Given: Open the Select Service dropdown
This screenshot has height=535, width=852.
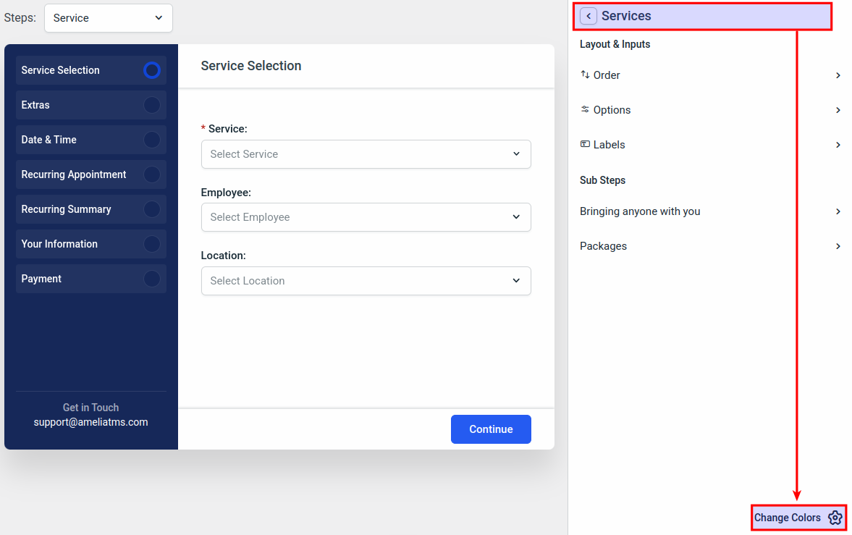Looking at the screenshot, I should point(366,154).
